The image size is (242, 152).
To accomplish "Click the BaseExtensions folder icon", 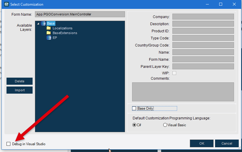I will 49,33.
